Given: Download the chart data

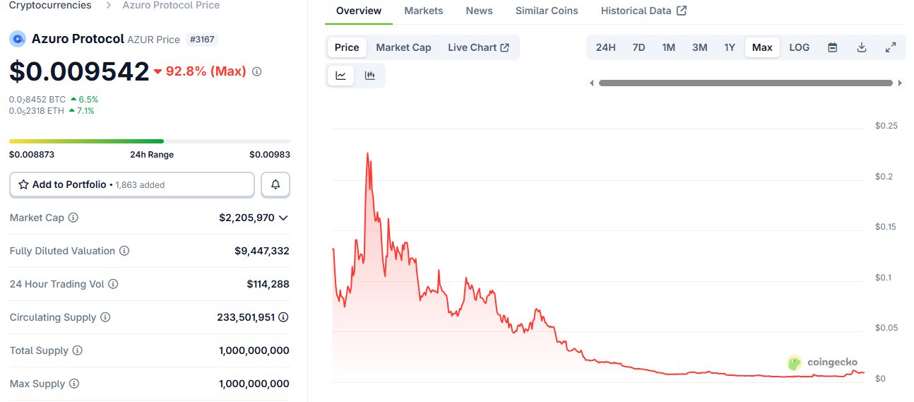Looking at the screenshot, I should click(x=862, y=47).
